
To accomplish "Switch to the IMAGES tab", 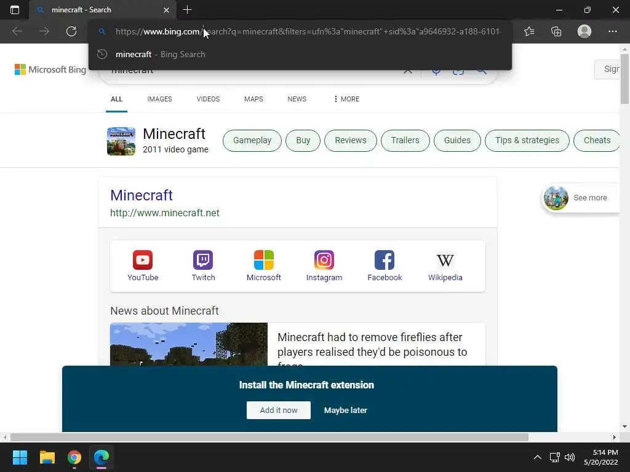I will pos(159,99).
